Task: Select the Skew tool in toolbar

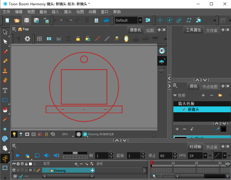Action: [x=189, y=20]
